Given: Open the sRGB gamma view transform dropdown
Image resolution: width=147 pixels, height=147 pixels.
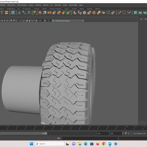Looking at the screenshot, I should click(70, 21).
